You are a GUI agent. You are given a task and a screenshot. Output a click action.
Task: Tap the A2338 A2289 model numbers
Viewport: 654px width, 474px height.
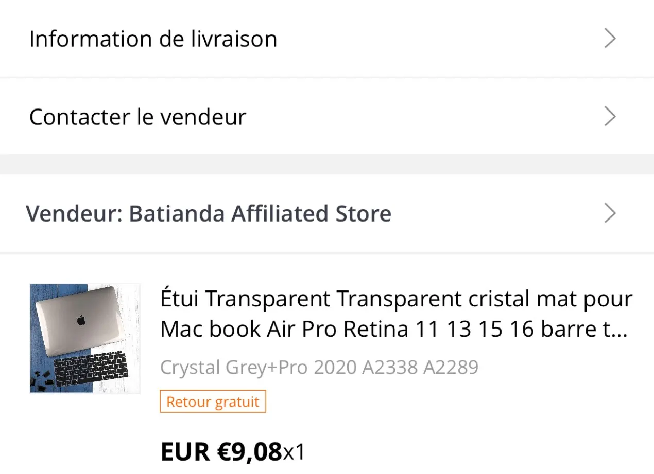[420, 367]
